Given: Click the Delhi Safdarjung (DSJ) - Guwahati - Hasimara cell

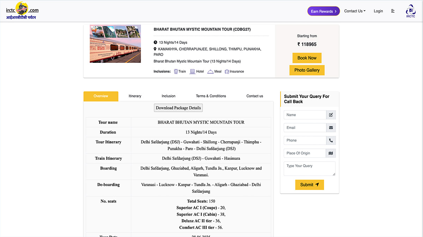Looking at the screenshot, I should pyautogui.click(x=201, y=158).
